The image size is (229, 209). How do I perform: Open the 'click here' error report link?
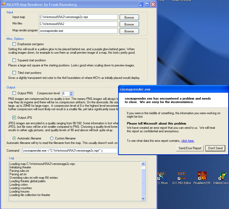pos(188,141)
